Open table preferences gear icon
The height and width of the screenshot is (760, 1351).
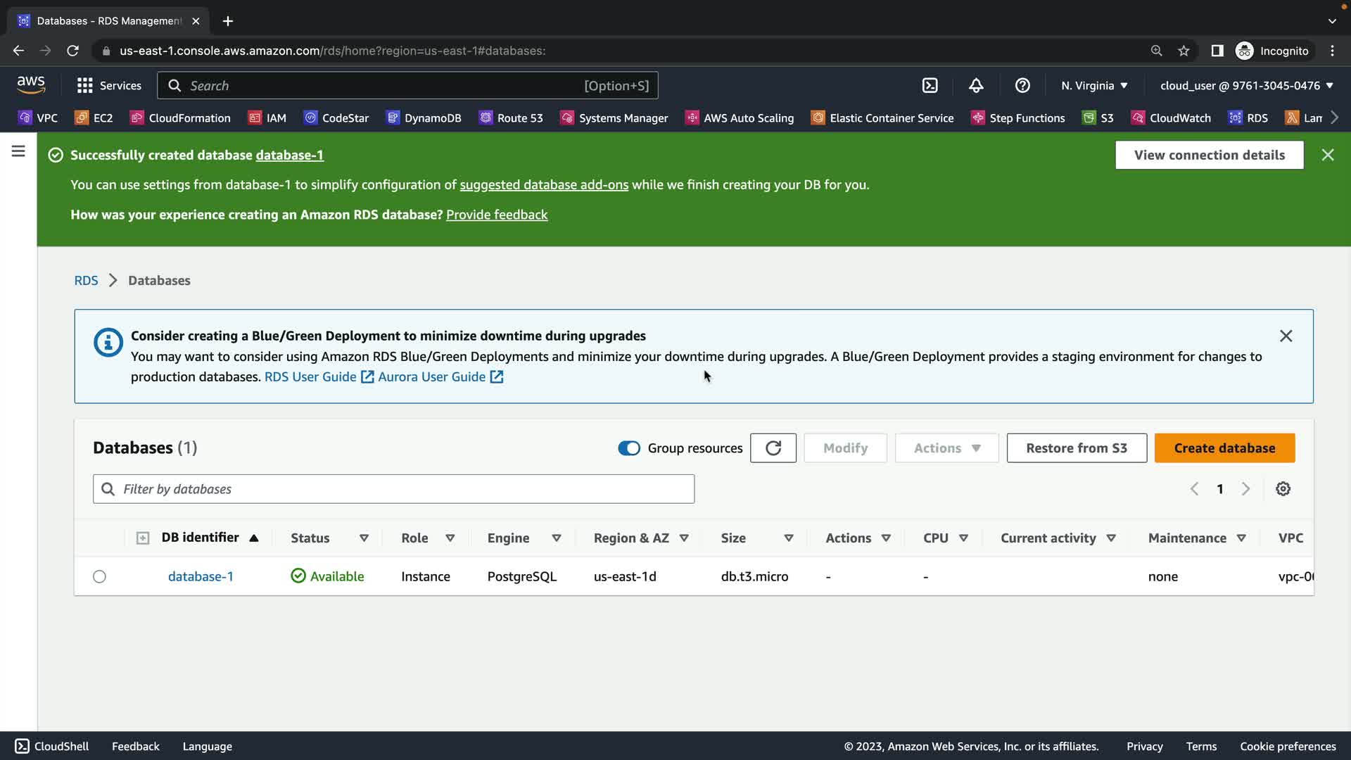[x=1283, y=489]
